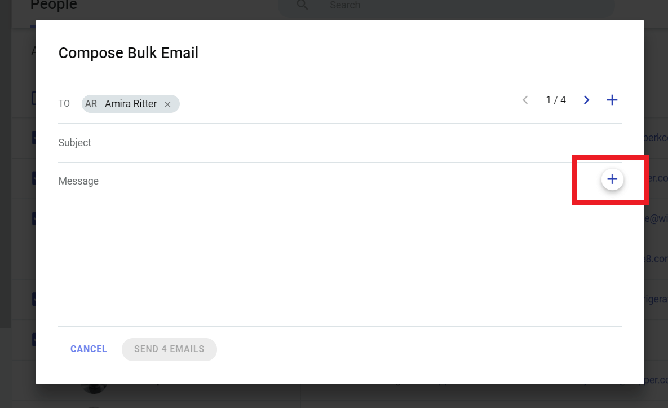Click into the Subject field

339,143
